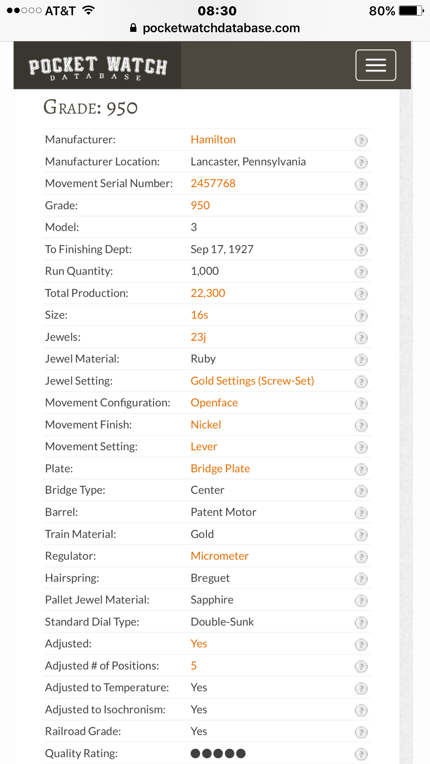This screenshot has width=430, height=764.
Task: Click the Pocket Watch Database logo
Action: pyautogui.click(x=97, y=66)
